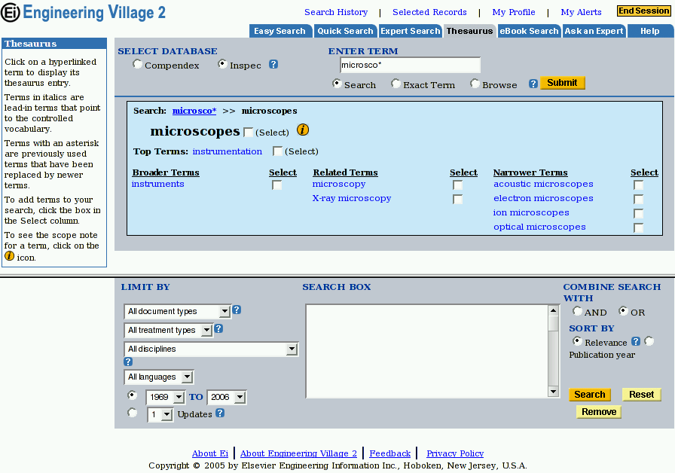Switch to the eBook Search tab
This screenshot has width=675, height=473.
[x=529, y=31]
